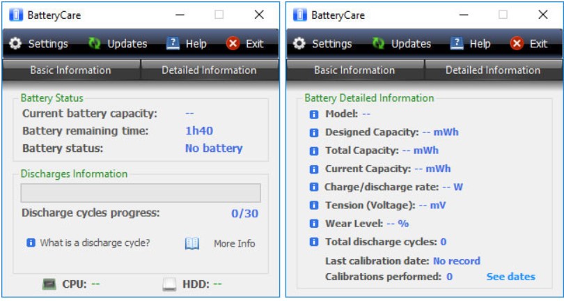Image resolution: width=564 pixels, height=301 pixels.
Task: Click the info icon beside Total Capacity
Action: point(314,150)
